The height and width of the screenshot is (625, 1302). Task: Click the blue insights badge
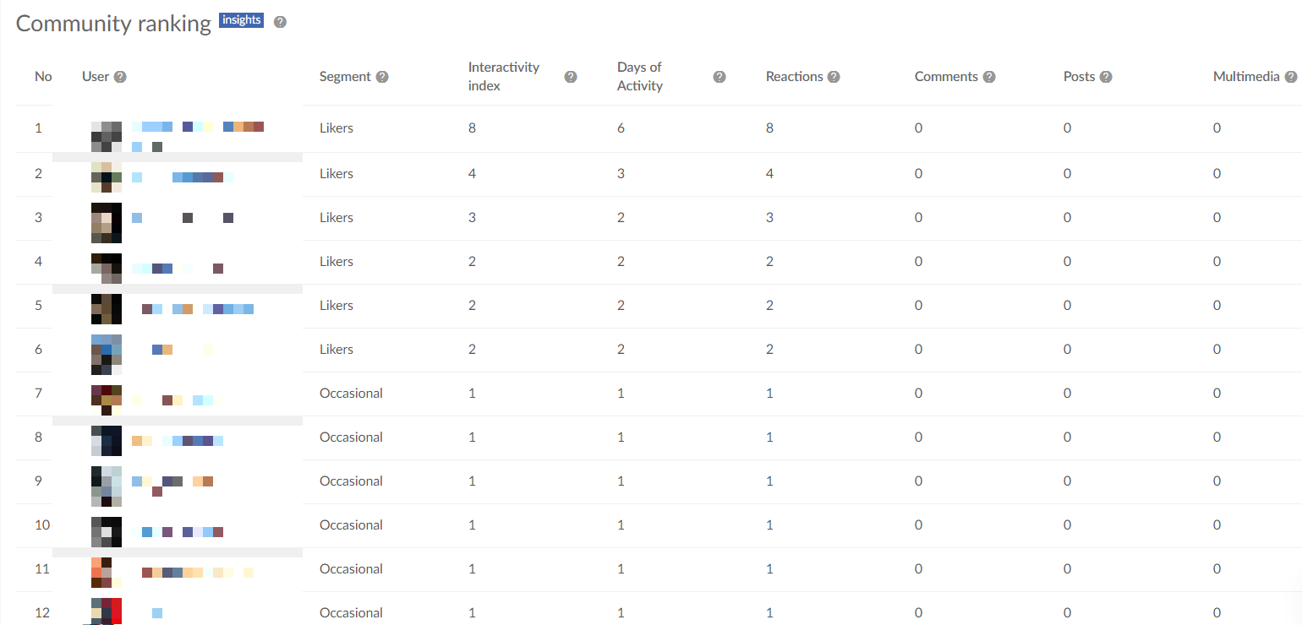[241, 20]
